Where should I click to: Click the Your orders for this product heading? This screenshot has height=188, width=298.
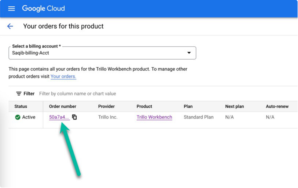point(63,26)
